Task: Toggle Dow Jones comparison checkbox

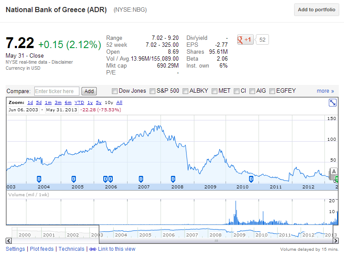Action: (115, 91)
